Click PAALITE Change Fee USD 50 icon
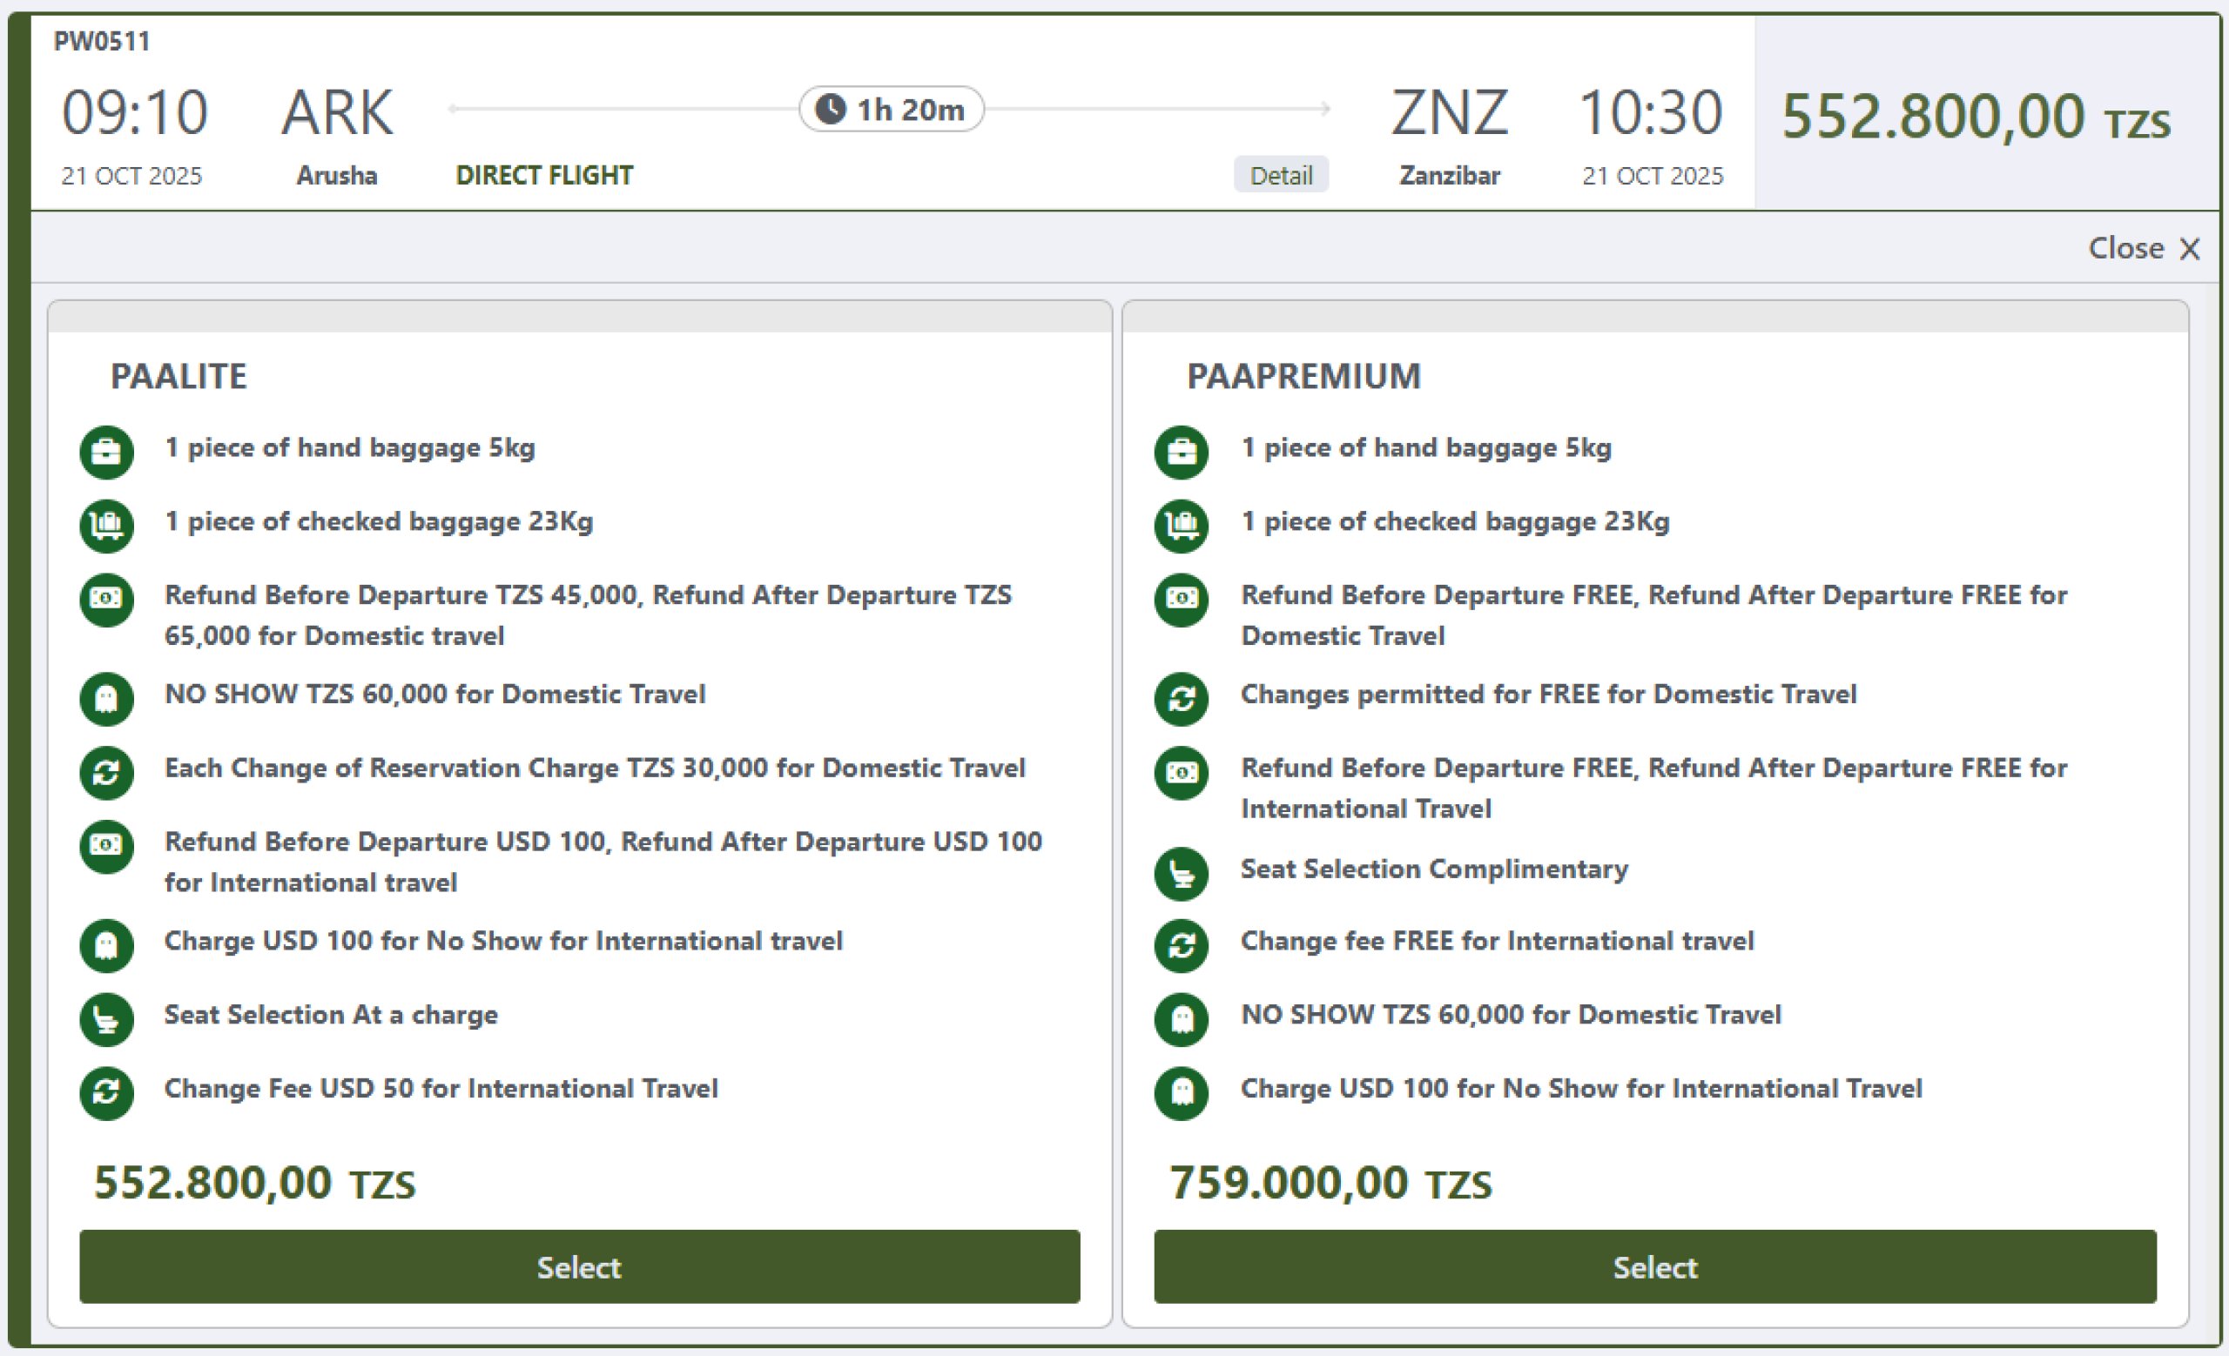The image size is (2229, 1356). coord(107,1093)
